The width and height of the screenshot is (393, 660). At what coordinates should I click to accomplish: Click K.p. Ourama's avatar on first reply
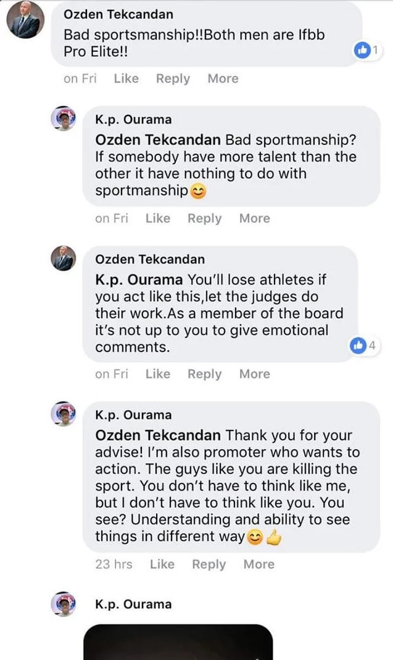[x=63, y=118]
